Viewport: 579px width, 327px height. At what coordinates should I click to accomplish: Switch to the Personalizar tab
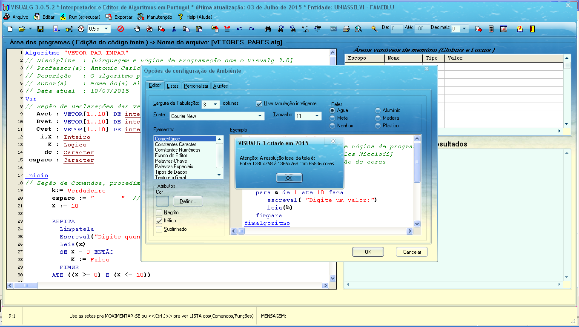coord(196,86)
